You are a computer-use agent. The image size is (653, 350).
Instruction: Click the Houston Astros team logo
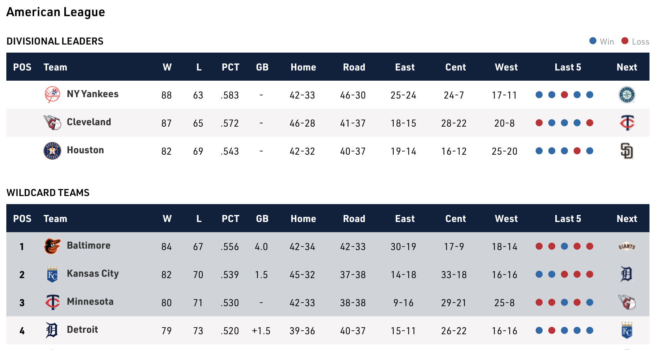(x=52, y=151)
